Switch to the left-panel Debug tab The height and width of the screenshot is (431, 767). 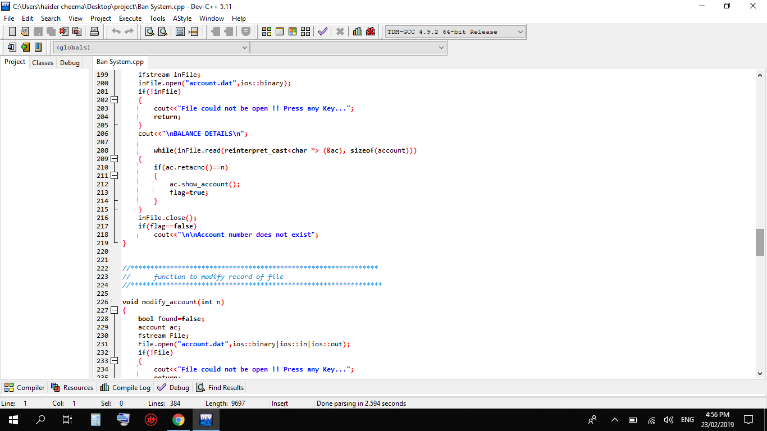70,63
